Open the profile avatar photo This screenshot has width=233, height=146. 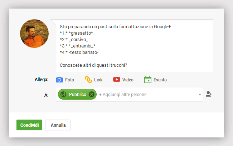click(34, 34)
